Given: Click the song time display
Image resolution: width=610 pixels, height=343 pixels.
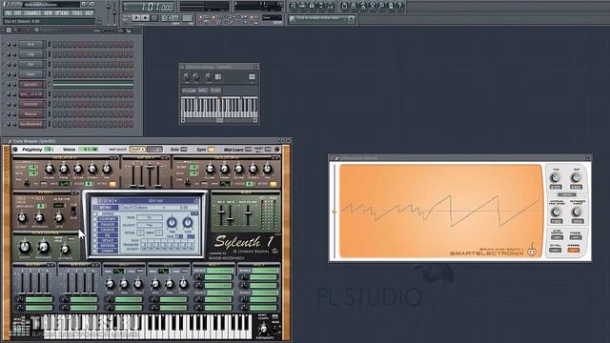Looking at the screenshot, I should coord(149,7).
